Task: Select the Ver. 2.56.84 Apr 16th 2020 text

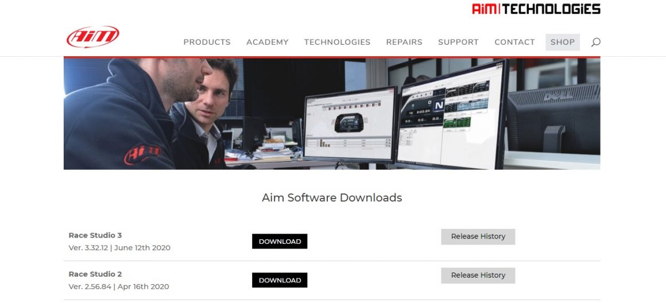Action: point(118,286)
